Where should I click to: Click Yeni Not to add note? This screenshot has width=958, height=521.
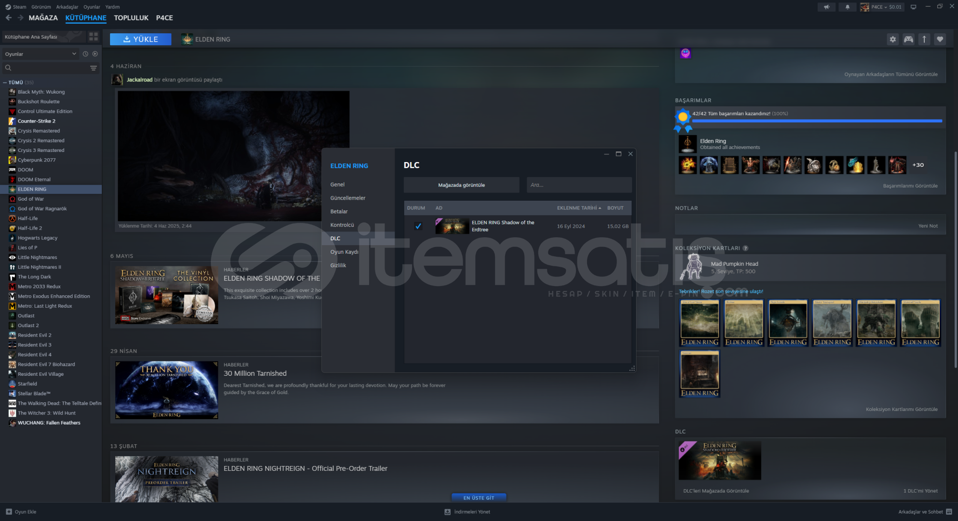[928, 226]
